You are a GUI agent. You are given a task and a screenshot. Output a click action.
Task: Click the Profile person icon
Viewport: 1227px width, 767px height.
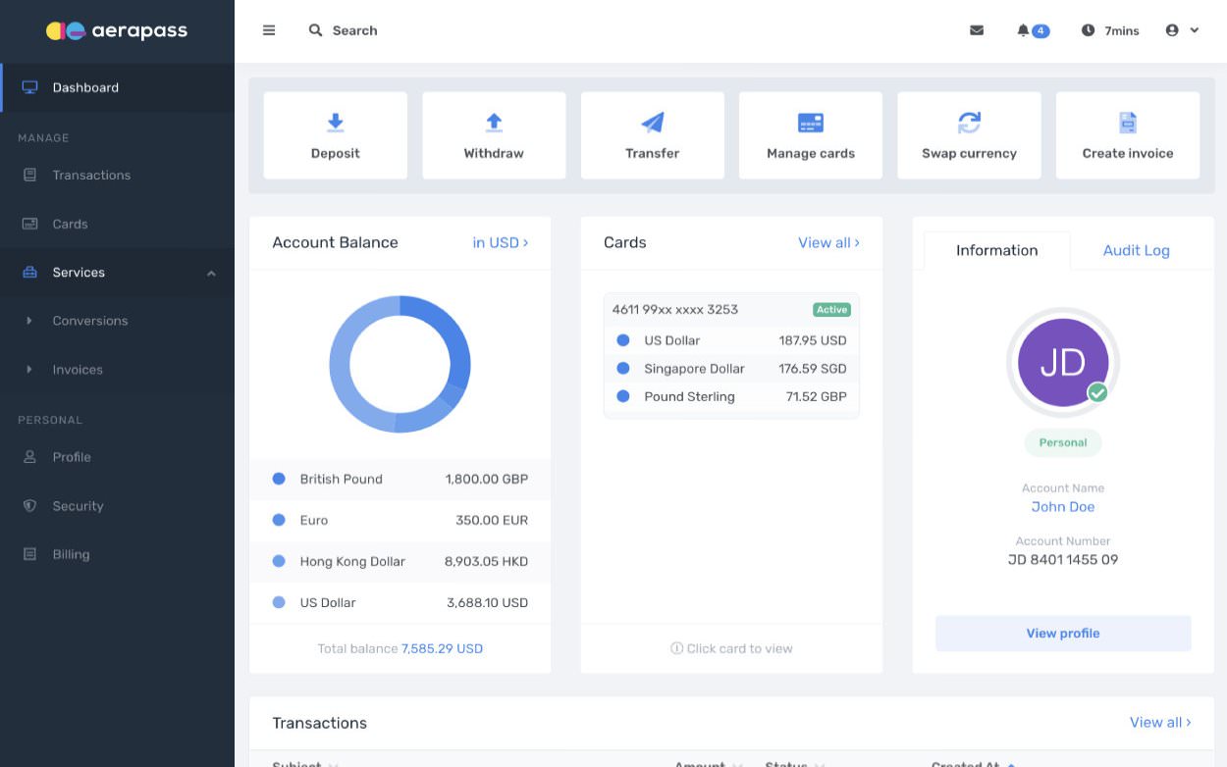point(29,457)
